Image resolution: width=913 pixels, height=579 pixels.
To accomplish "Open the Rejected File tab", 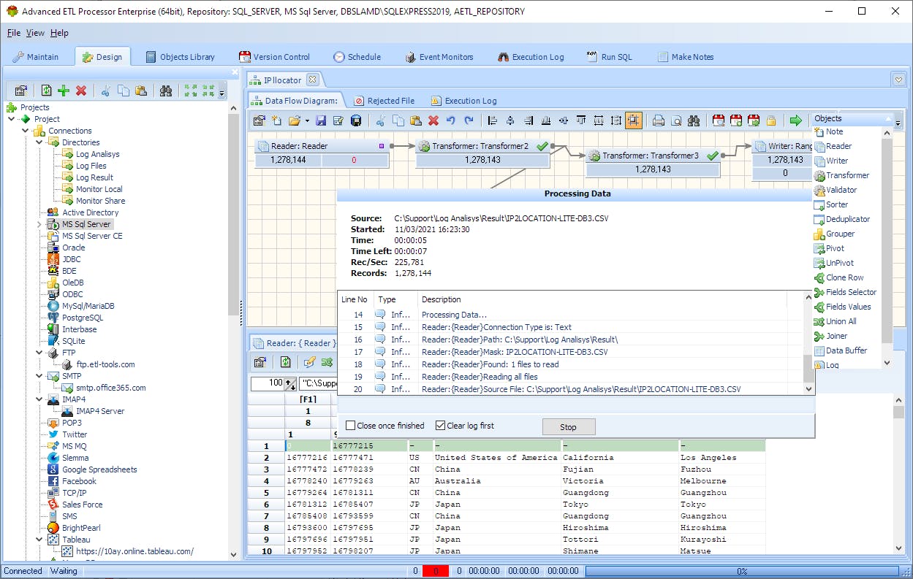I will pos(384,101).
